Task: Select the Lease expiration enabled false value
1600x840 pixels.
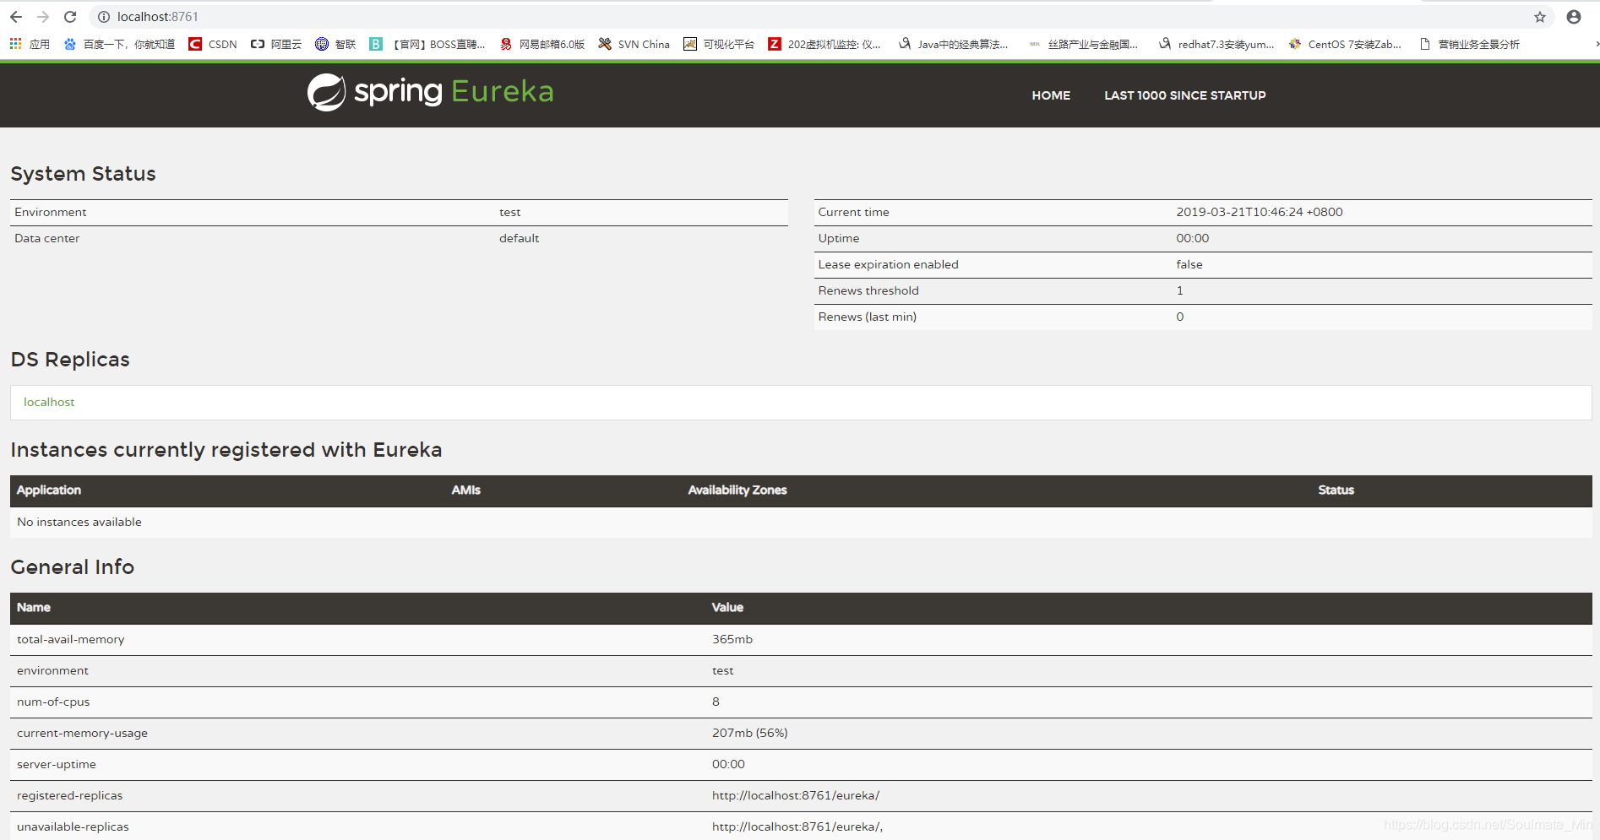Action: [x=1189, y=264]
